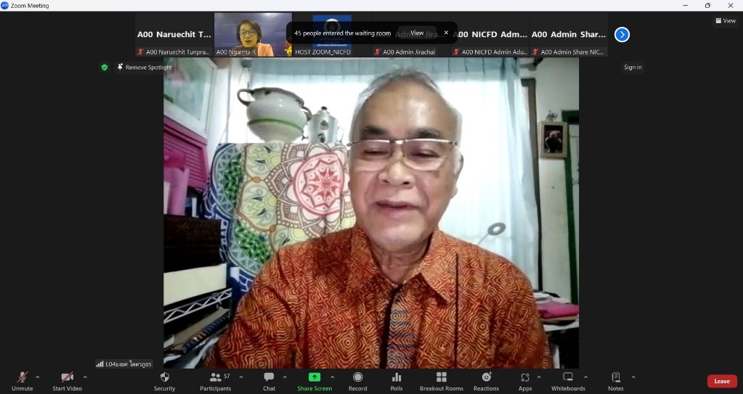Open the Apps panel
The width and height of the screenshot is (743, 394).
pos(525,381)
